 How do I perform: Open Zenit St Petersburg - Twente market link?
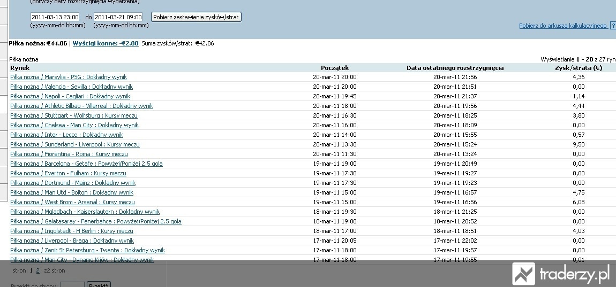tap(88, 250)
